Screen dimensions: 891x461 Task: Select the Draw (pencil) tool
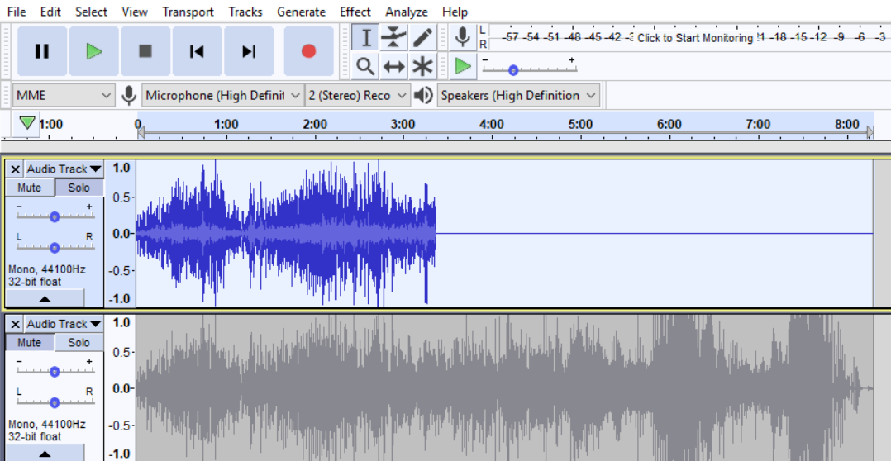click(422, 37)
